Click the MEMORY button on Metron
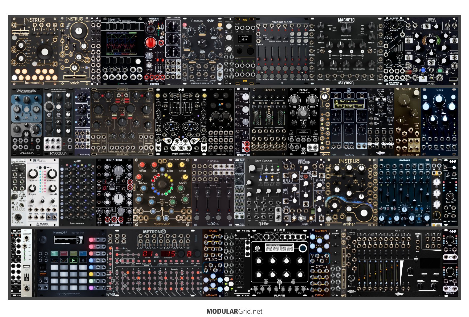 156,254
